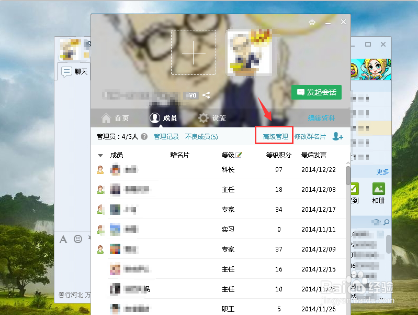The width and height of the screenshot is (418, 315).
Task: Click the add member icon
Action: coord(338,136)
